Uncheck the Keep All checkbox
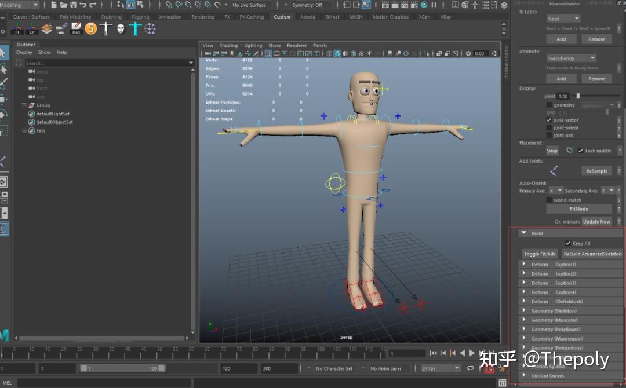Viewport: 626px width, 388px height. point(568,243)
